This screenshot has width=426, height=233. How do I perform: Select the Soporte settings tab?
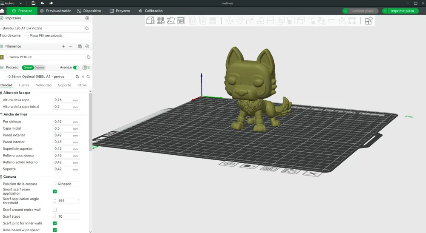pos(64,85)
